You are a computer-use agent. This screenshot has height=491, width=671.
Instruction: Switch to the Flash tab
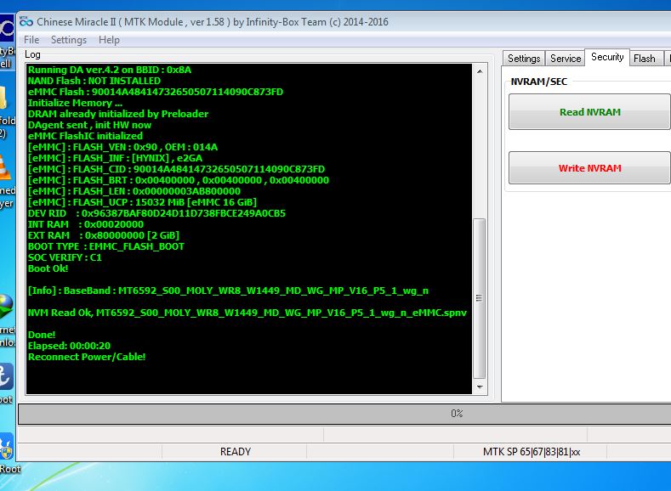[644, 59]
